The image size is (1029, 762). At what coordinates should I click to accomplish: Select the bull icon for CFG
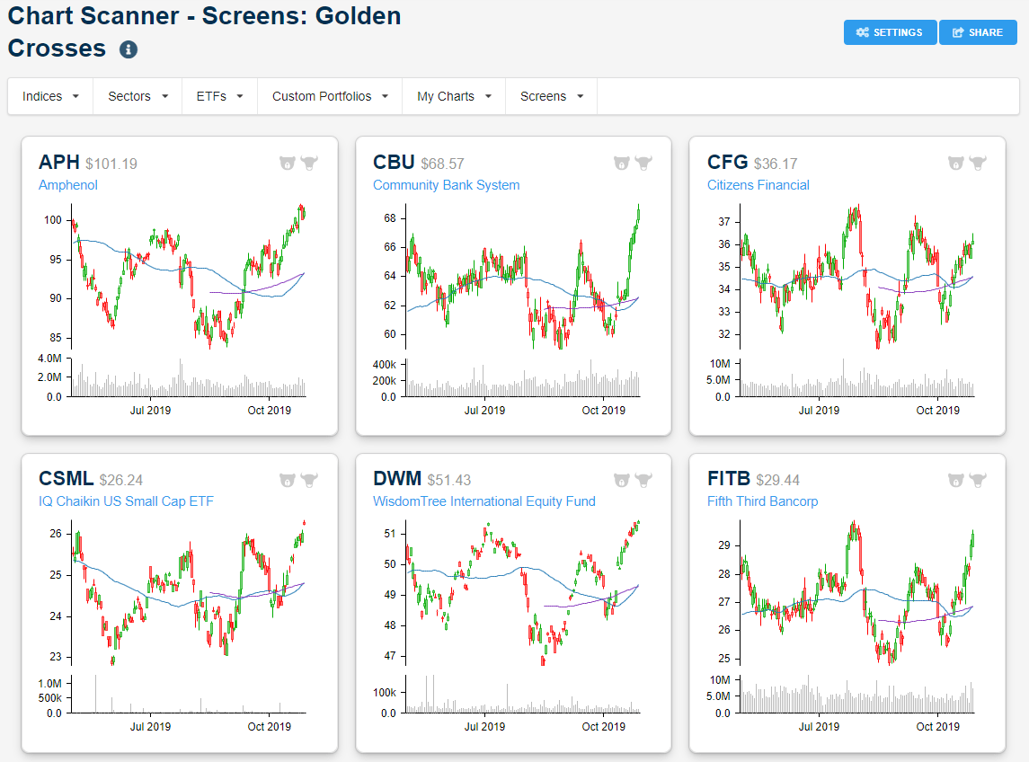[978, 163]
